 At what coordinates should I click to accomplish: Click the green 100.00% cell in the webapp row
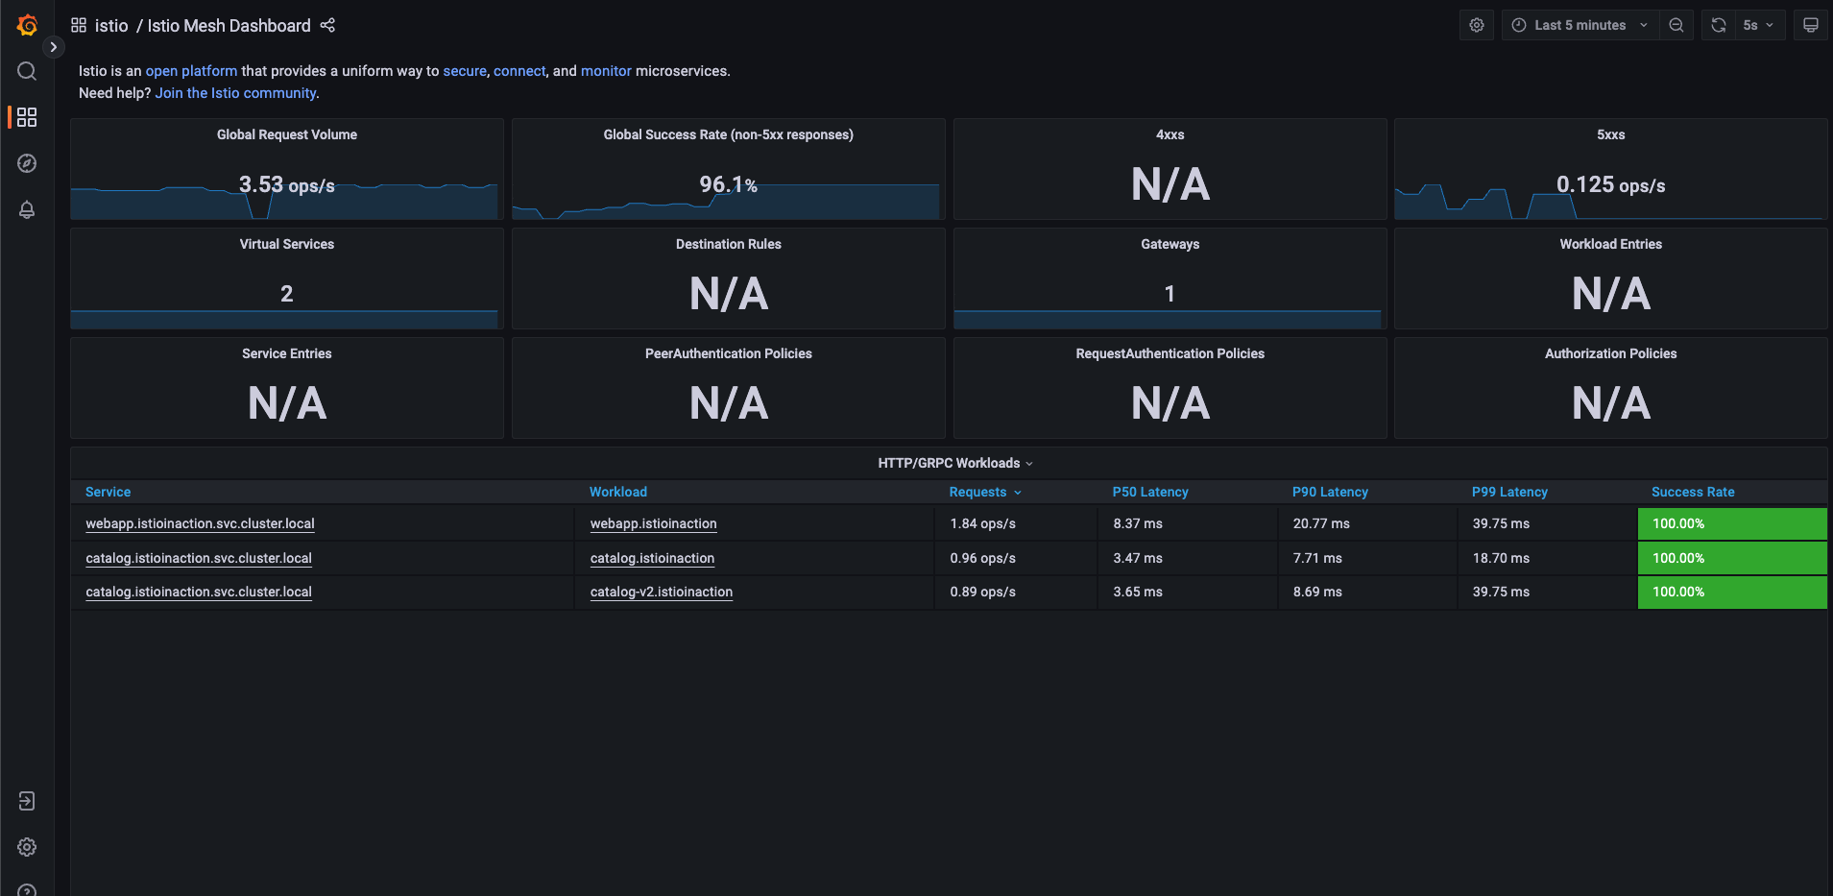point(1732,523)
